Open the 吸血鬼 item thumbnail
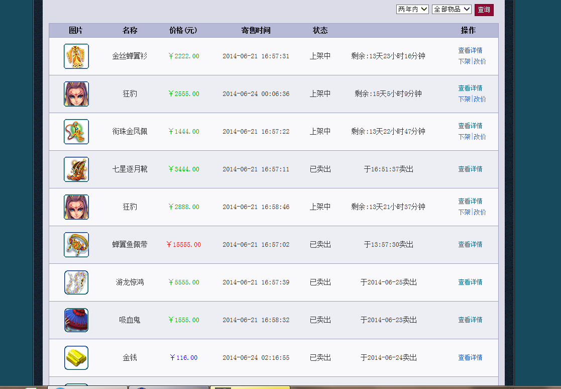The width and height of the screenshot is (561, 389). pyautogui.click(x=76, y=320)
